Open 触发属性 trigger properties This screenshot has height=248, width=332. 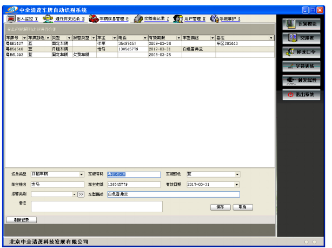[x=302, y=80]
